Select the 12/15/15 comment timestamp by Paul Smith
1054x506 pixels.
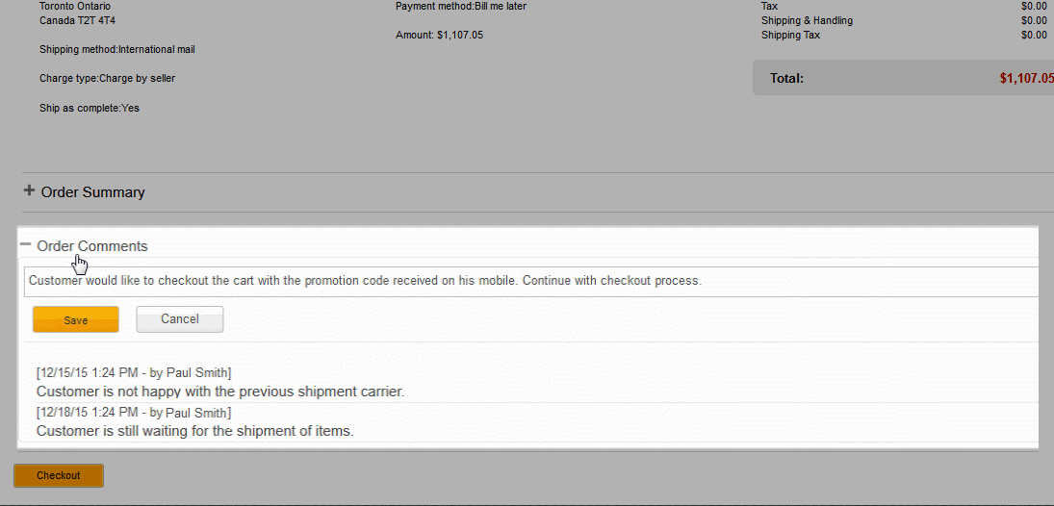[134, 373]
